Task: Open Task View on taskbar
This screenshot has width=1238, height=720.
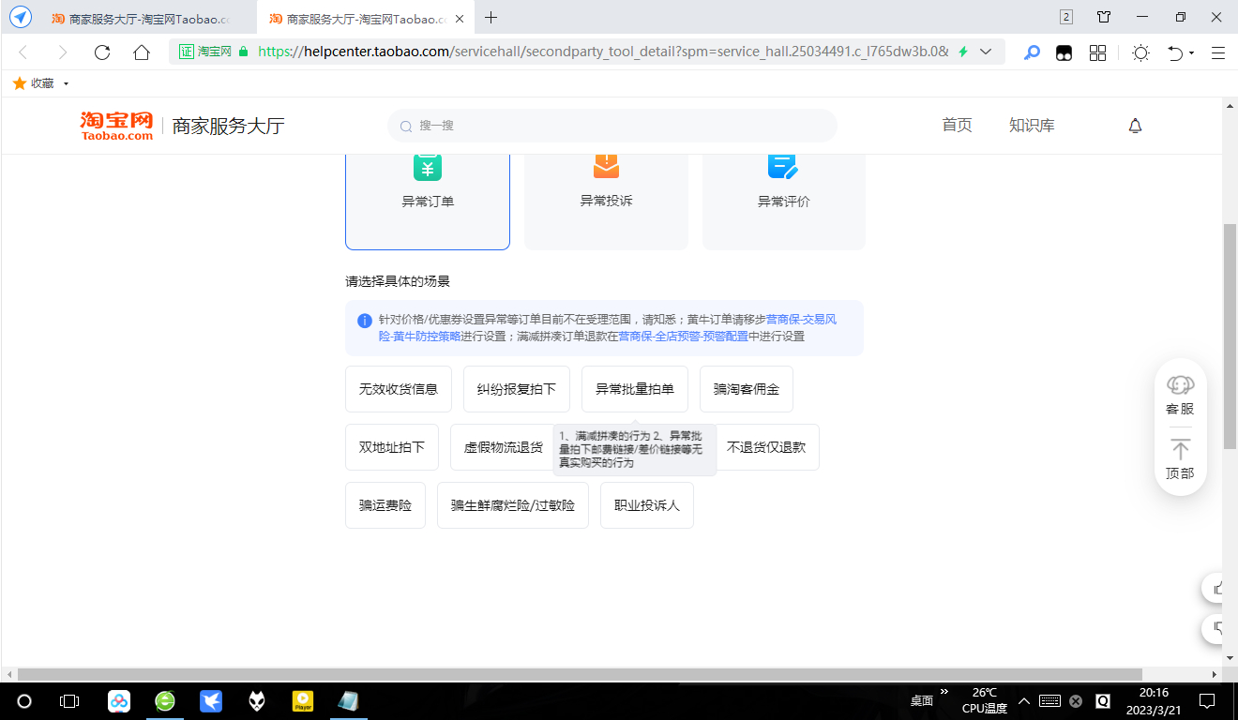Action: [x=69, y=701]
